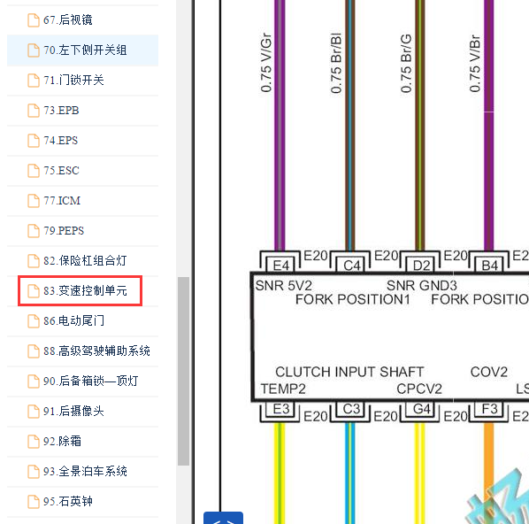529x524 pixels.
Task: Click the file icon beside 95.石英钟
Action: point(34,501)
